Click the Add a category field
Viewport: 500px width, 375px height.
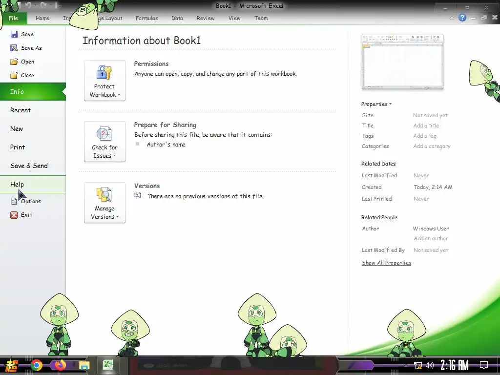(432, 146)
